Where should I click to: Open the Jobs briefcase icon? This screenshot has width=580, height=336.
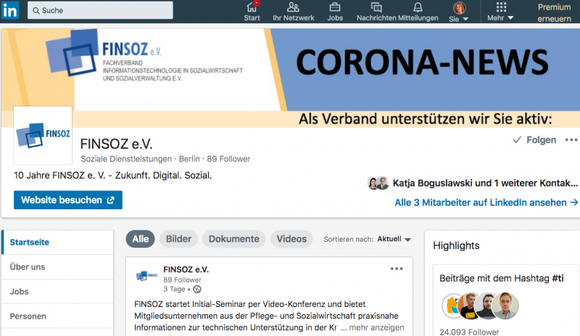pos(335,8)
